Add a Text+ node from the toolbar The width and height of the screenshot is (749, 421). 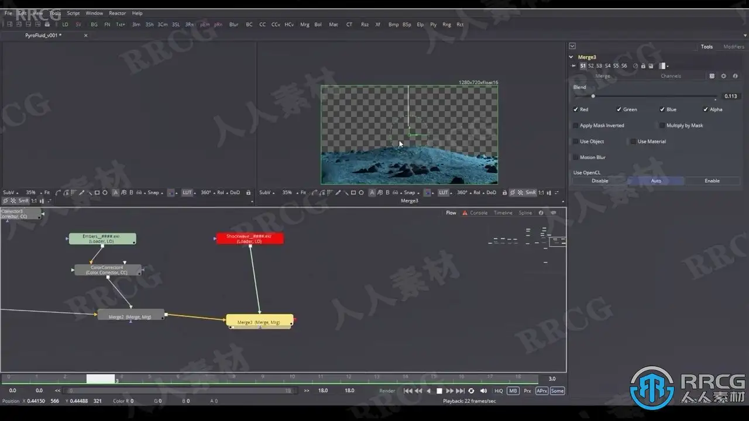121,25
